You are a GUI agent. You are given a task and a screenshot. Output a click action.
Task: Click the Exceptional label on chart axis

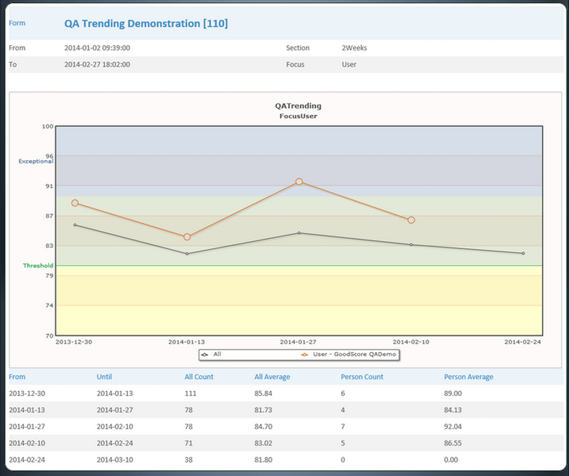35,161
